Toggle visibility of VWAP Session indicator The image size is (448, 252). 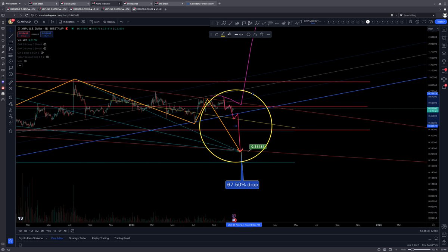pos(47,57)
